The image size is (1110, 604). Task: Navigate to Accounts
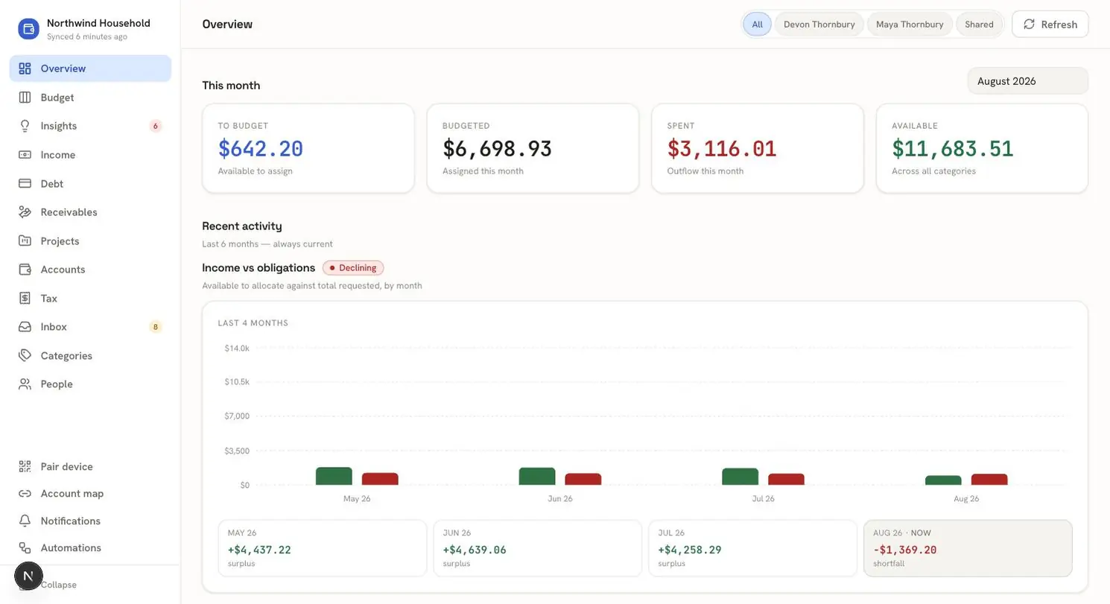click(x=90, y=270)
